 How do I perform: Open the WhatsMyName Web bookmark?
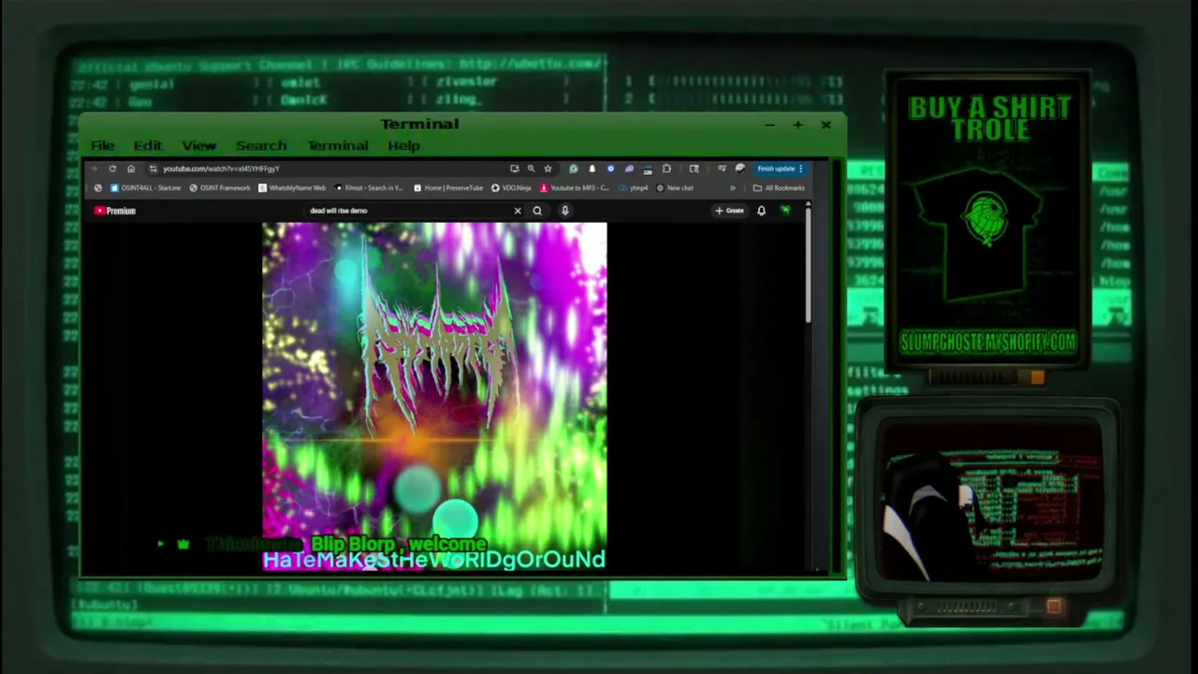(x=292, y=188)
